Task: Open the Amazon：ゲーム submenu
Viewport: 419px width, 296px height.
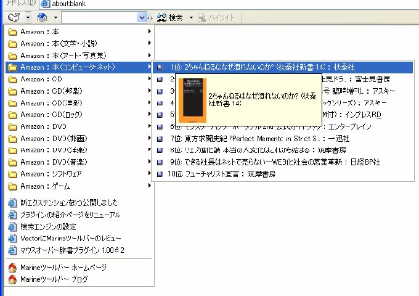Action: point(79,186)
